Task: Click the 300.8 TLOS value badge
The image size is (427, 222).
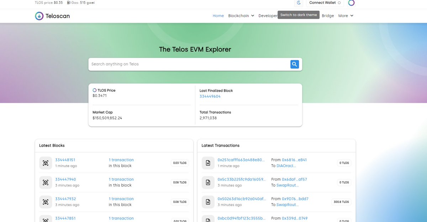Action: [341, 202]
